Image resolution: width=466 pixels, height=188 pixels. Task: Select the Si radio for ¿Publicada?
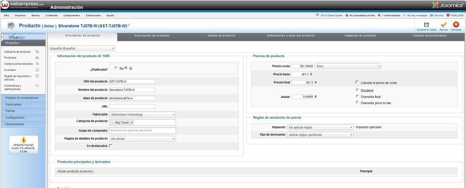(126, 68)
